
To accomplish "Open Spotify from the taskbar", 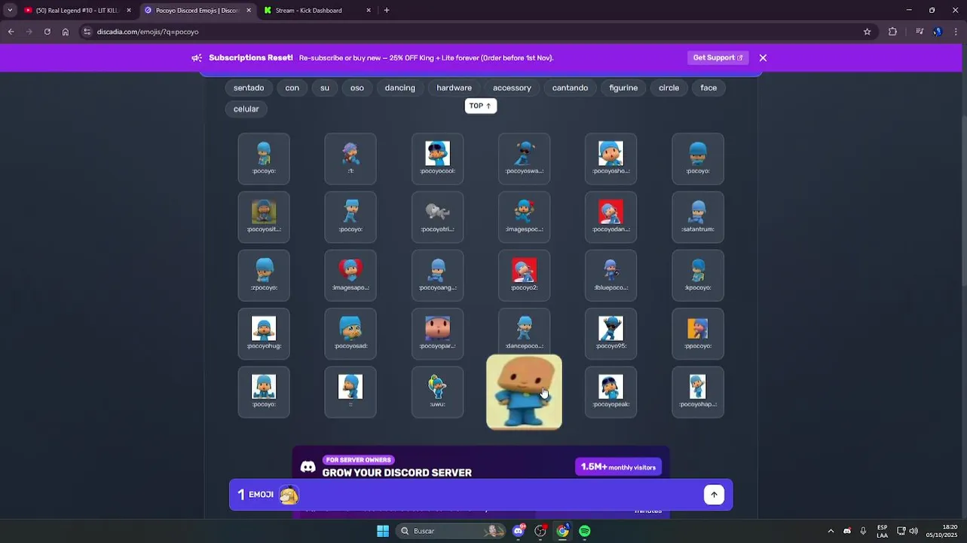I will click(585, 531).
